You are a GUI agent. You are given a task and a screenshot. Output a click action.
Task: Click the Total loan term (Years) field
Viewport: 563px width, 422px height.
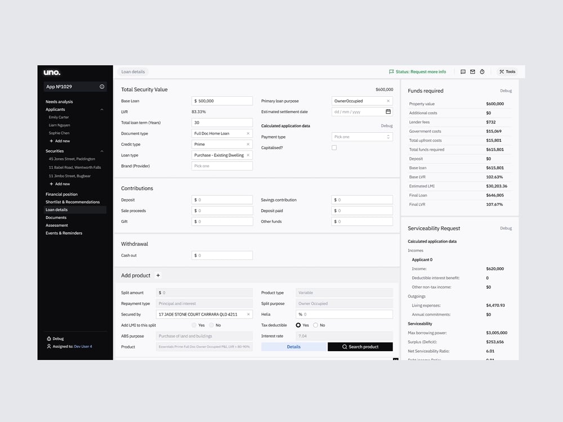click(x=222, y=122)
